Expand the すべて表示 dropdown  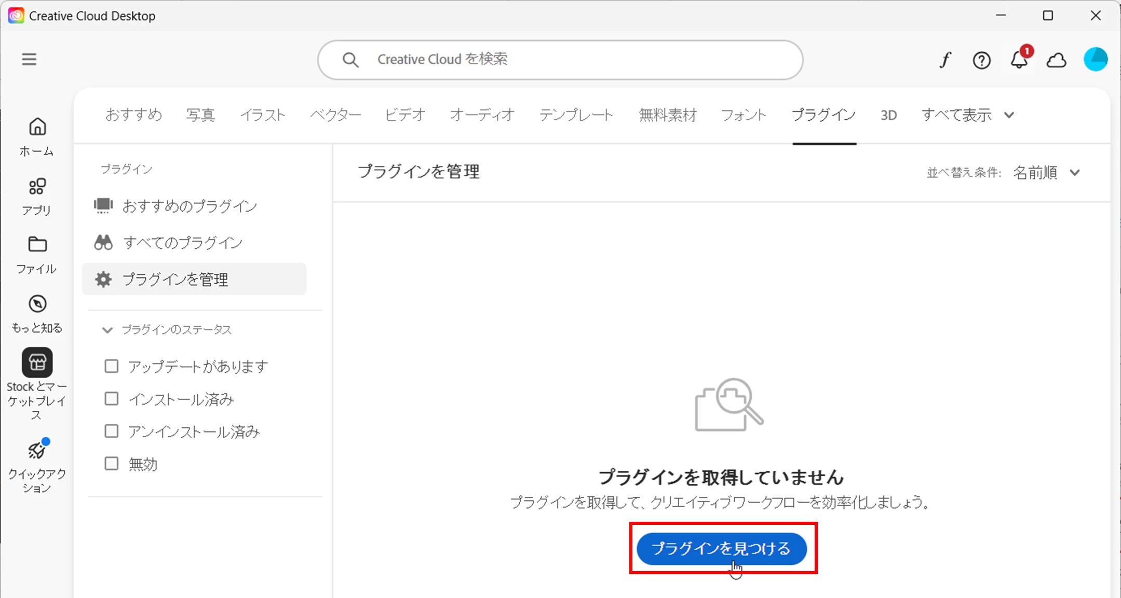967,115
